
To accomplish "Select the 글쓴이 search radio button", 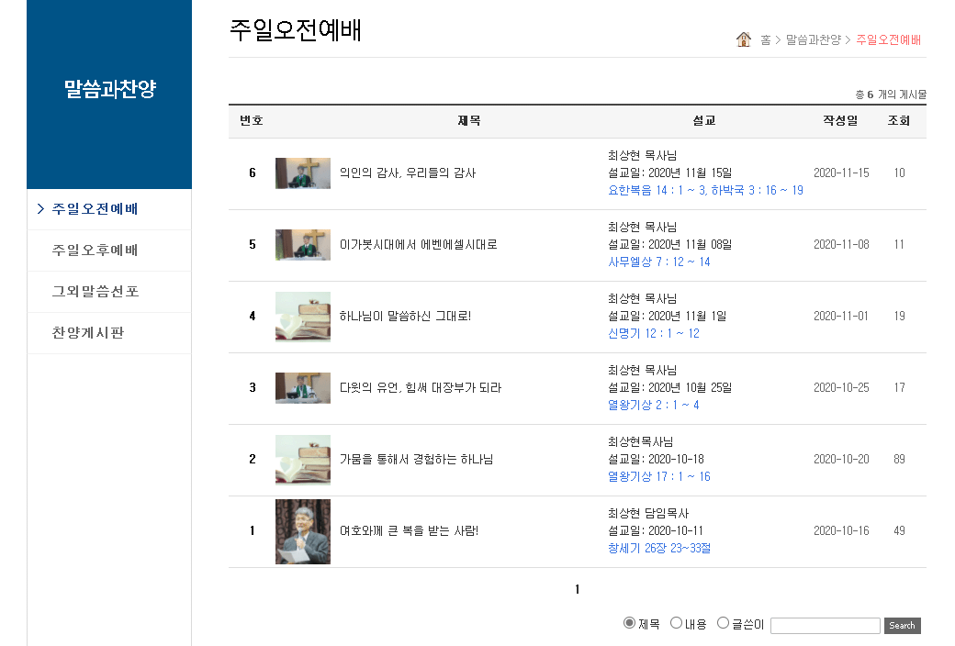I will (723, 623).
